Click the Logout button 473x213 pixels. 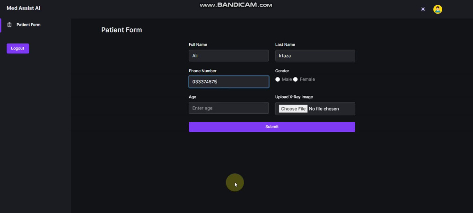click(x=18, y=49)
